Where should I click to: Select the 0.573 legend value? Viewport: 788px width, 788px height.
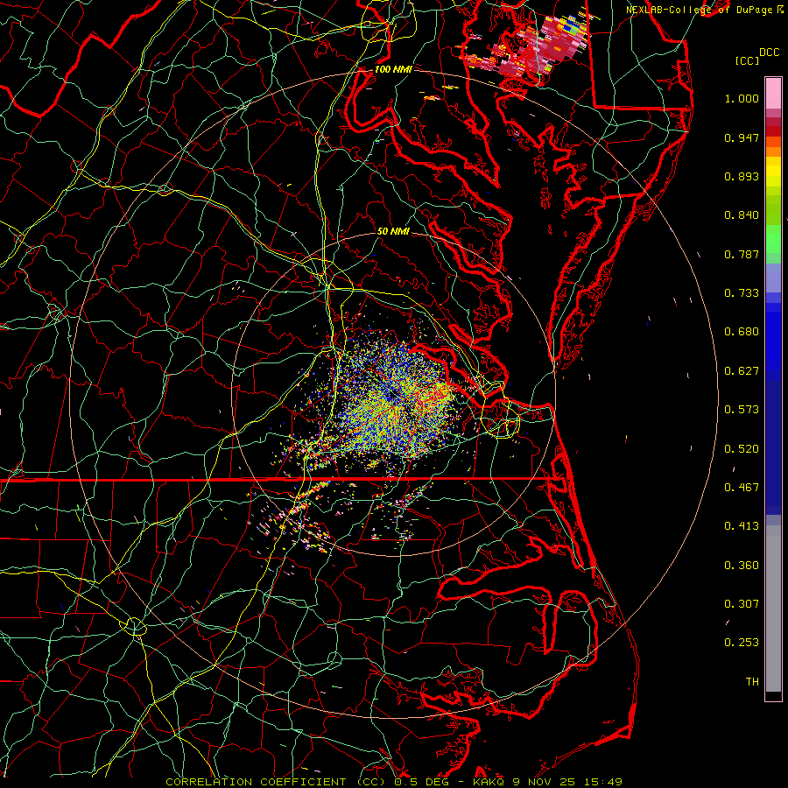742,410
